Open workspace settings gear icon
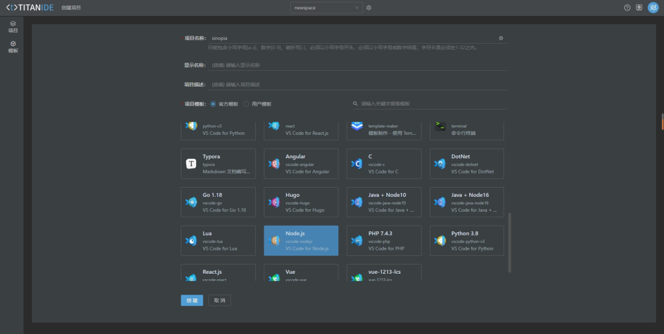 [369, 8]
